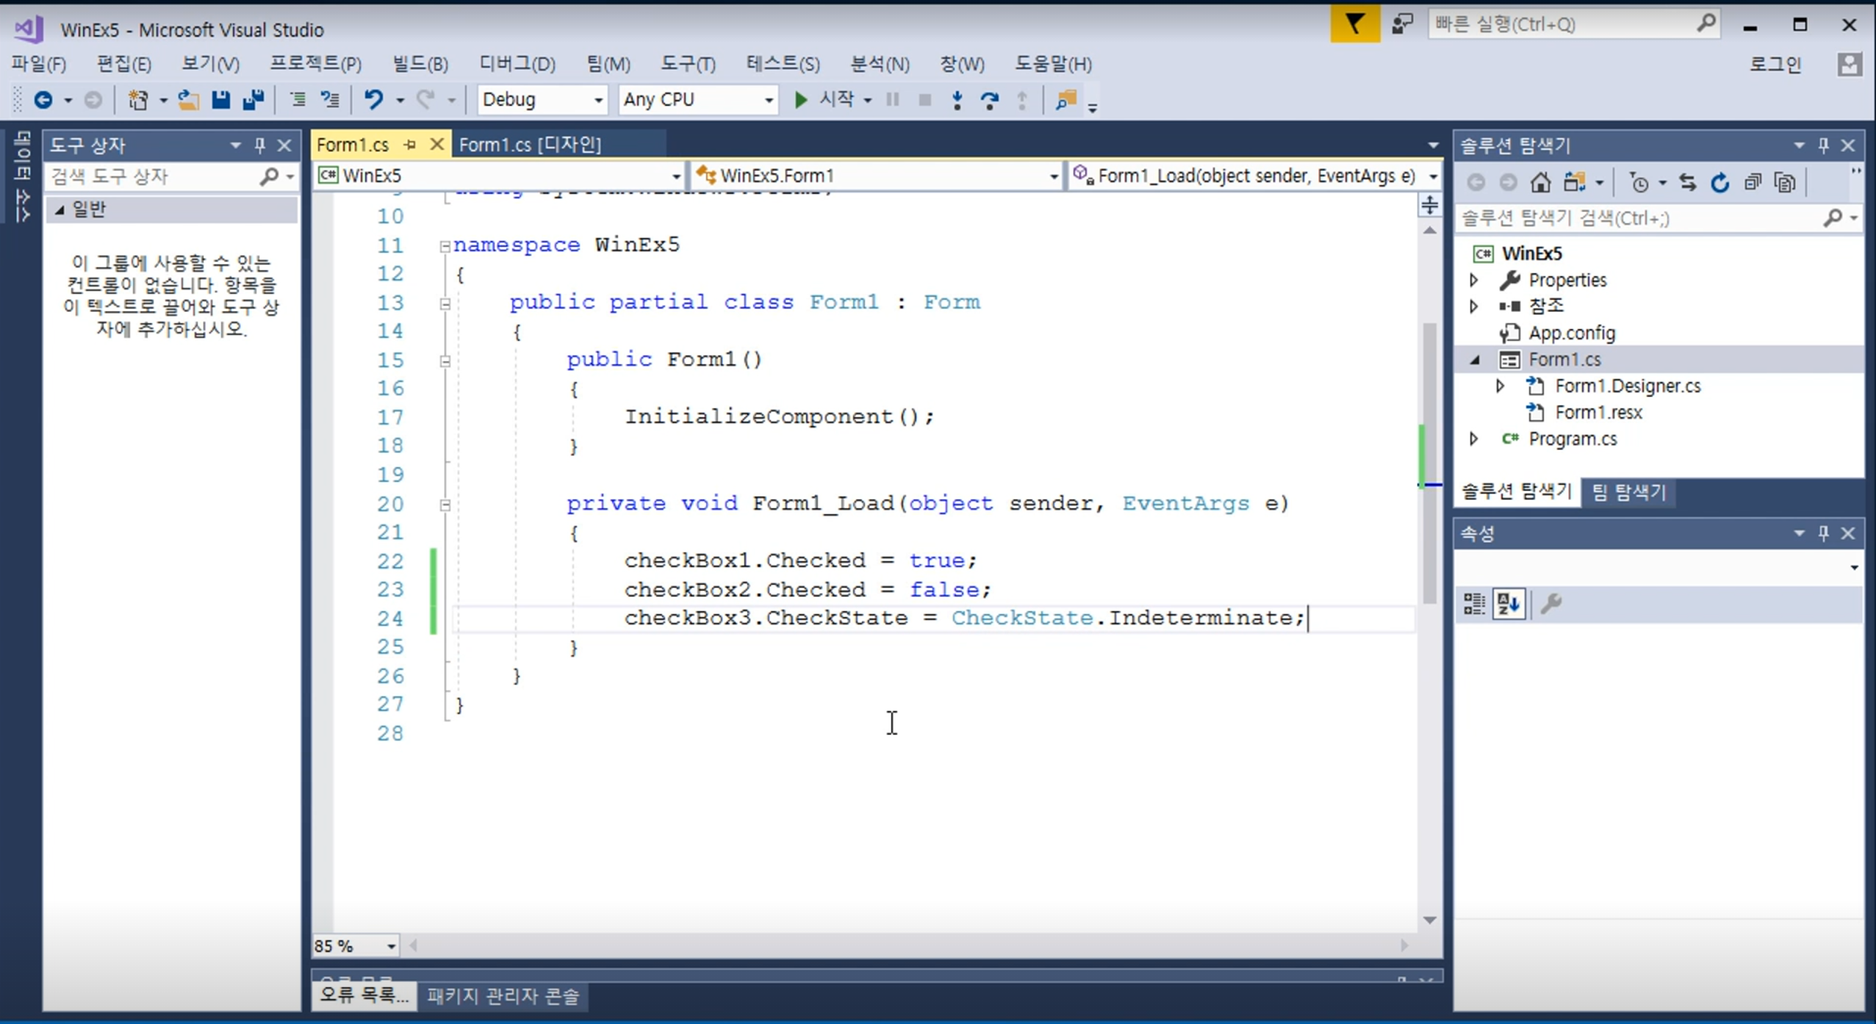1876x1024 pixels.
Task: Click the editor scroll-down arrow
Action: [1429, 920]
